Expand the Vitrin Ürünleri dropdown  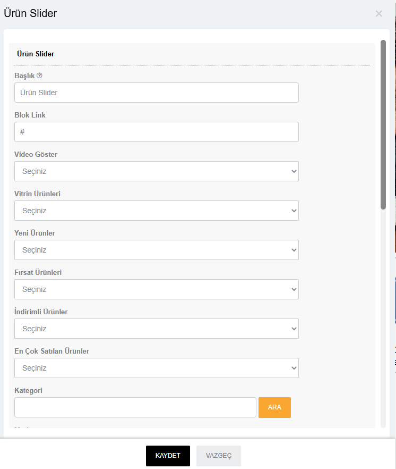click(x=157, y=211)
